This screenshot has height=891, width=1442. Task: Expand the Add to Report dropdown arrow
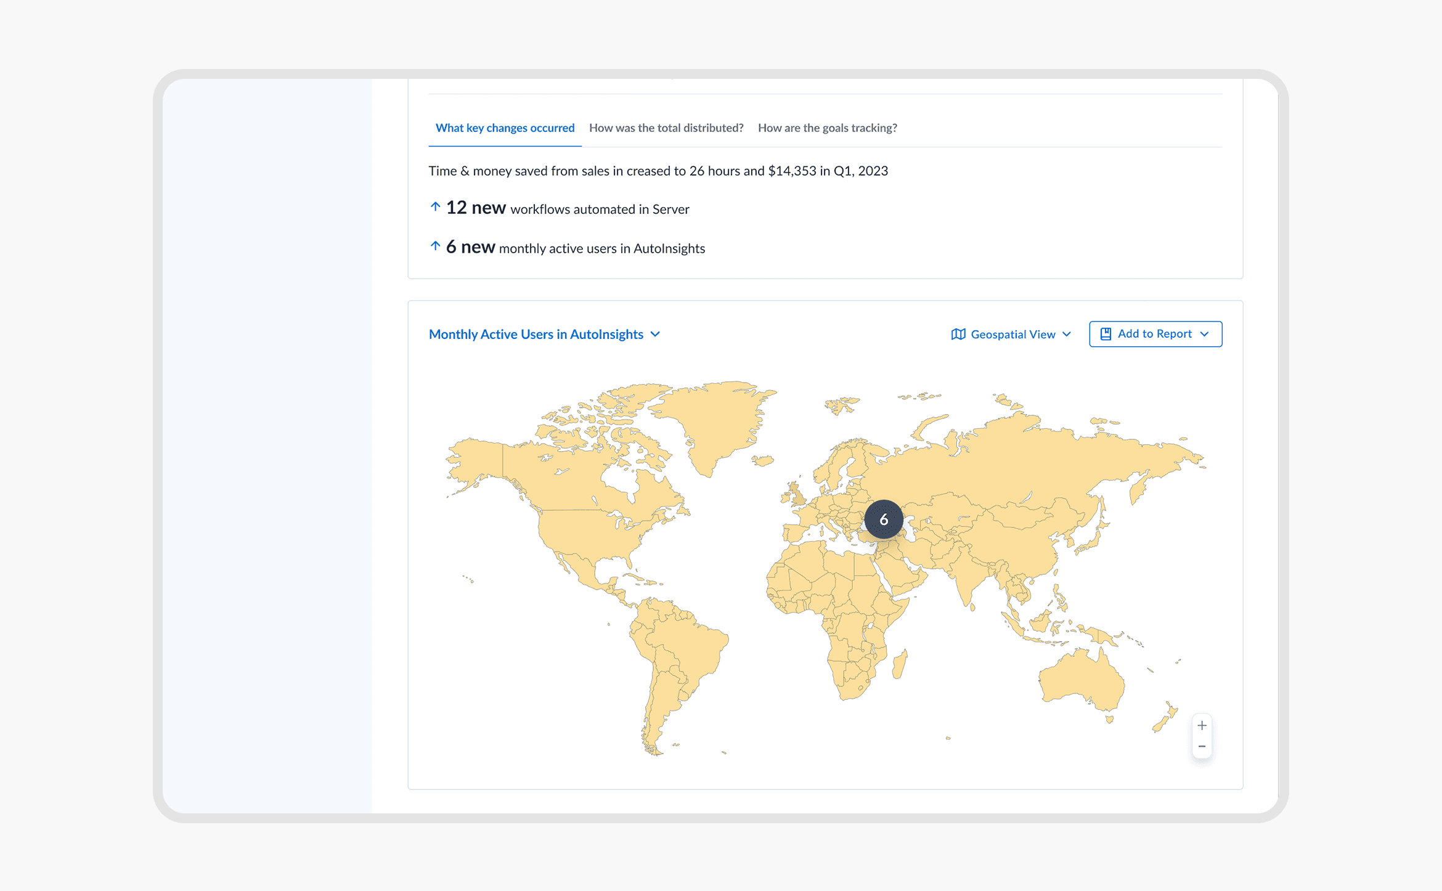[1205, 334]
